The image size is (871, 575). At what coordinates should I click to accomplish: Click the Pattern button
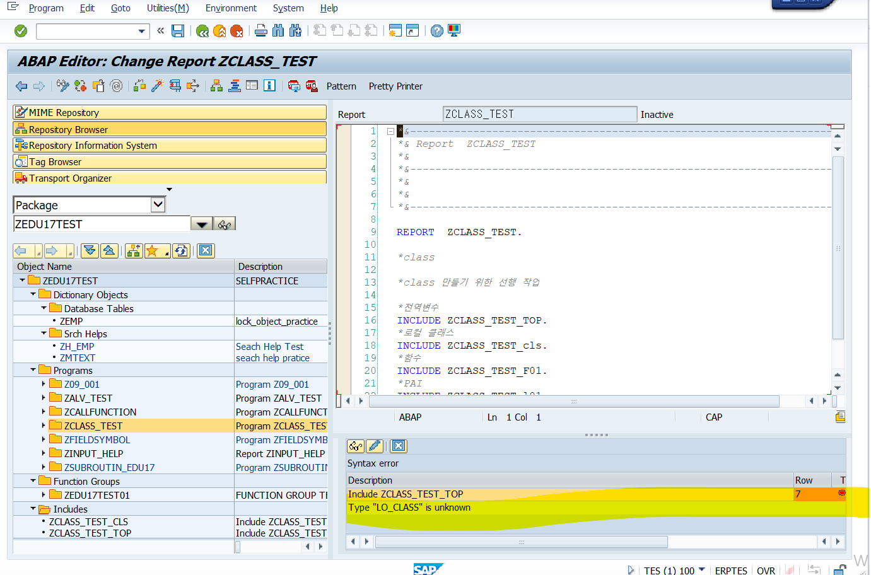click(x=341, y=86)
